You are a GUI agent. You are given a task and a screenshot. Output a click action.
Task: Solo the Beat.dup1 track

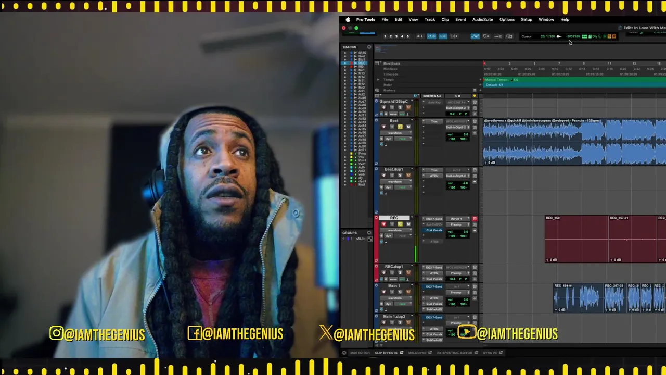click(x=400, y=175)
